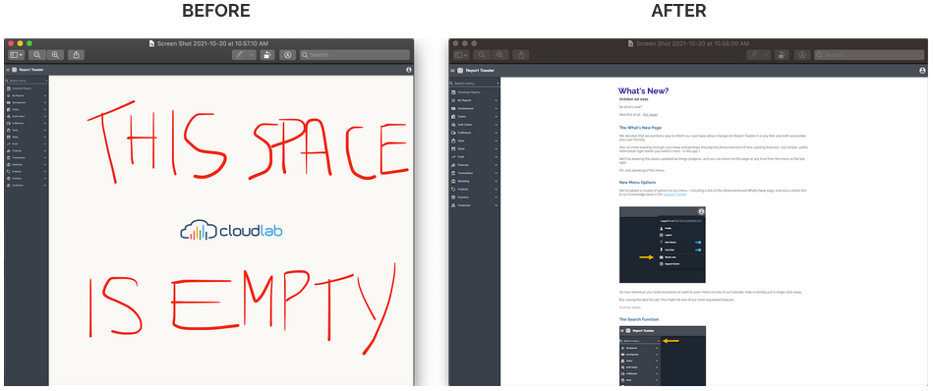Expand Draft Orders chevron in BEFORE window
This screenshot has width=933, height=391.
click(x=44, y=117)
